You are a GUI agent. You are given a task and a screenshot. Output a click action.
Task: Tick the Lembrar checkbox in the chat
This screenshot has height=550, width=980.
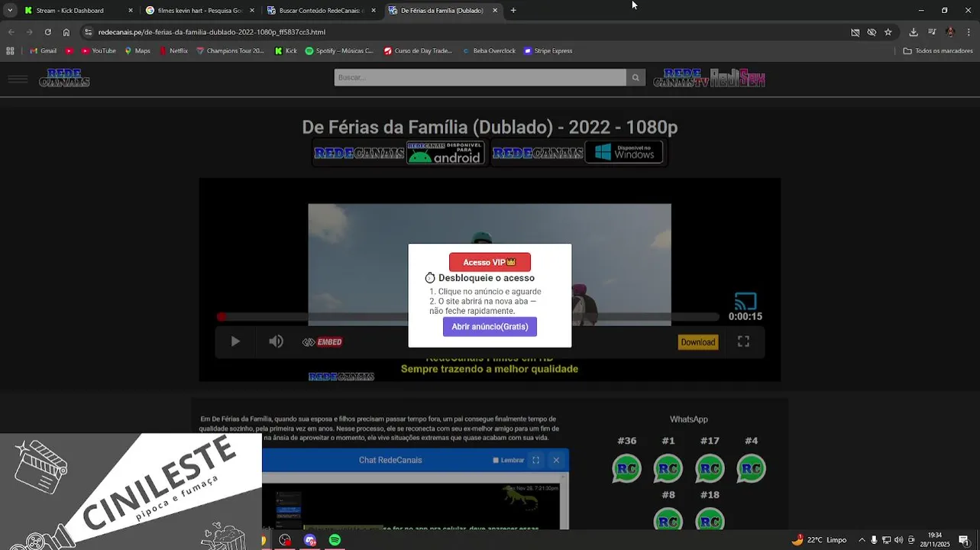click(496, 460)
